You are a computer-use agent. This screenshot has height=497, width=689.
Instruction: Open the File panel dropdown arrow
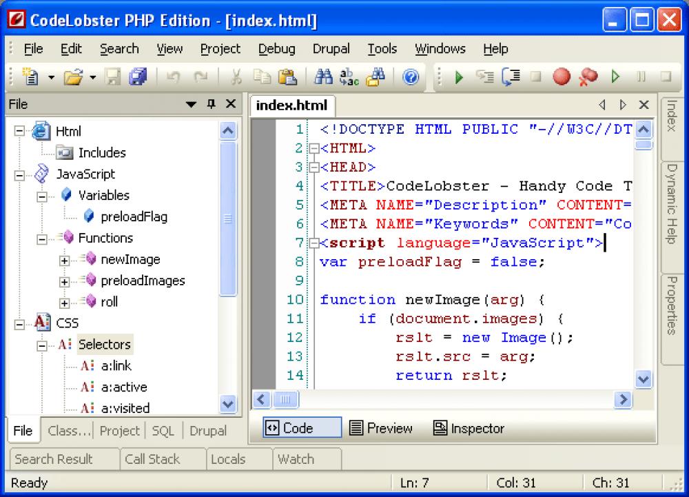pos(191,104)
